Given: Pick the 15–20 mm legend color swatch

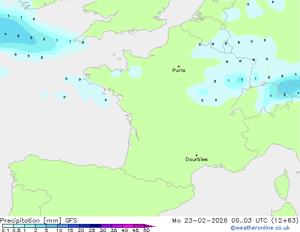Looking at the screenshot, I should coord(74,226).
